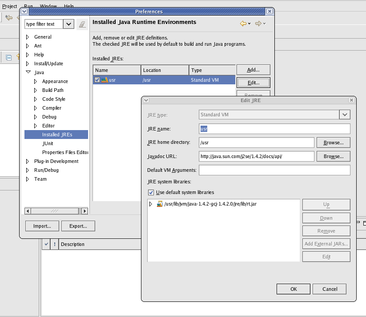Toggle Use default system libraries checkbox
The width and height of the screenshot is (366, 317).
(x=151, y=192)
